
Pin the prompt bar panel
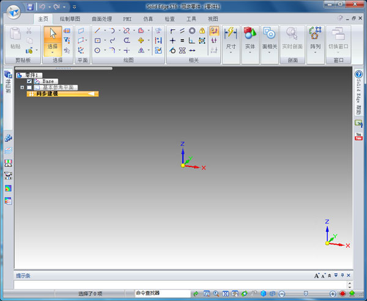pyautogui.click(x=342, y=275)
